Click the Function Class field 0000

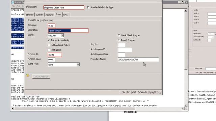click(x=52, y=60)
